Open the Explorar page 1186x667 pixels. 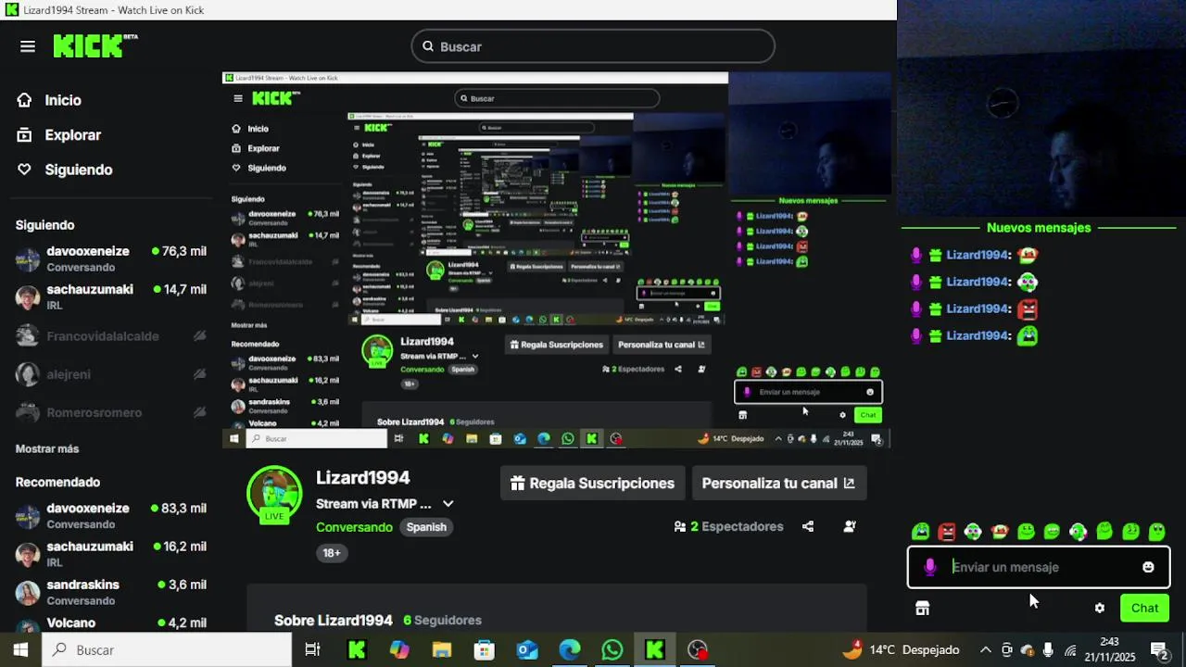pos(59,135)
